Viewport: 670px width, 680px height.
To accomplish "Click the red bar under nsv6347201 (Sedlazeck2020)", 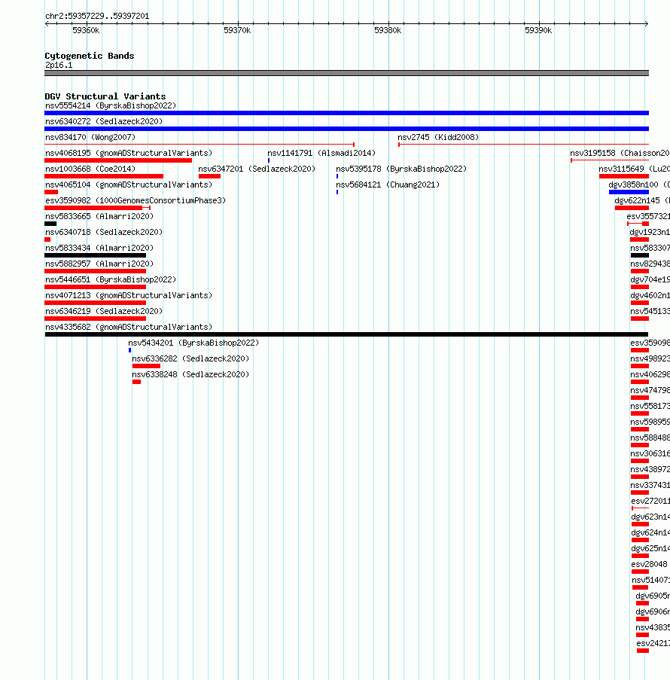I will coord(209,176).
